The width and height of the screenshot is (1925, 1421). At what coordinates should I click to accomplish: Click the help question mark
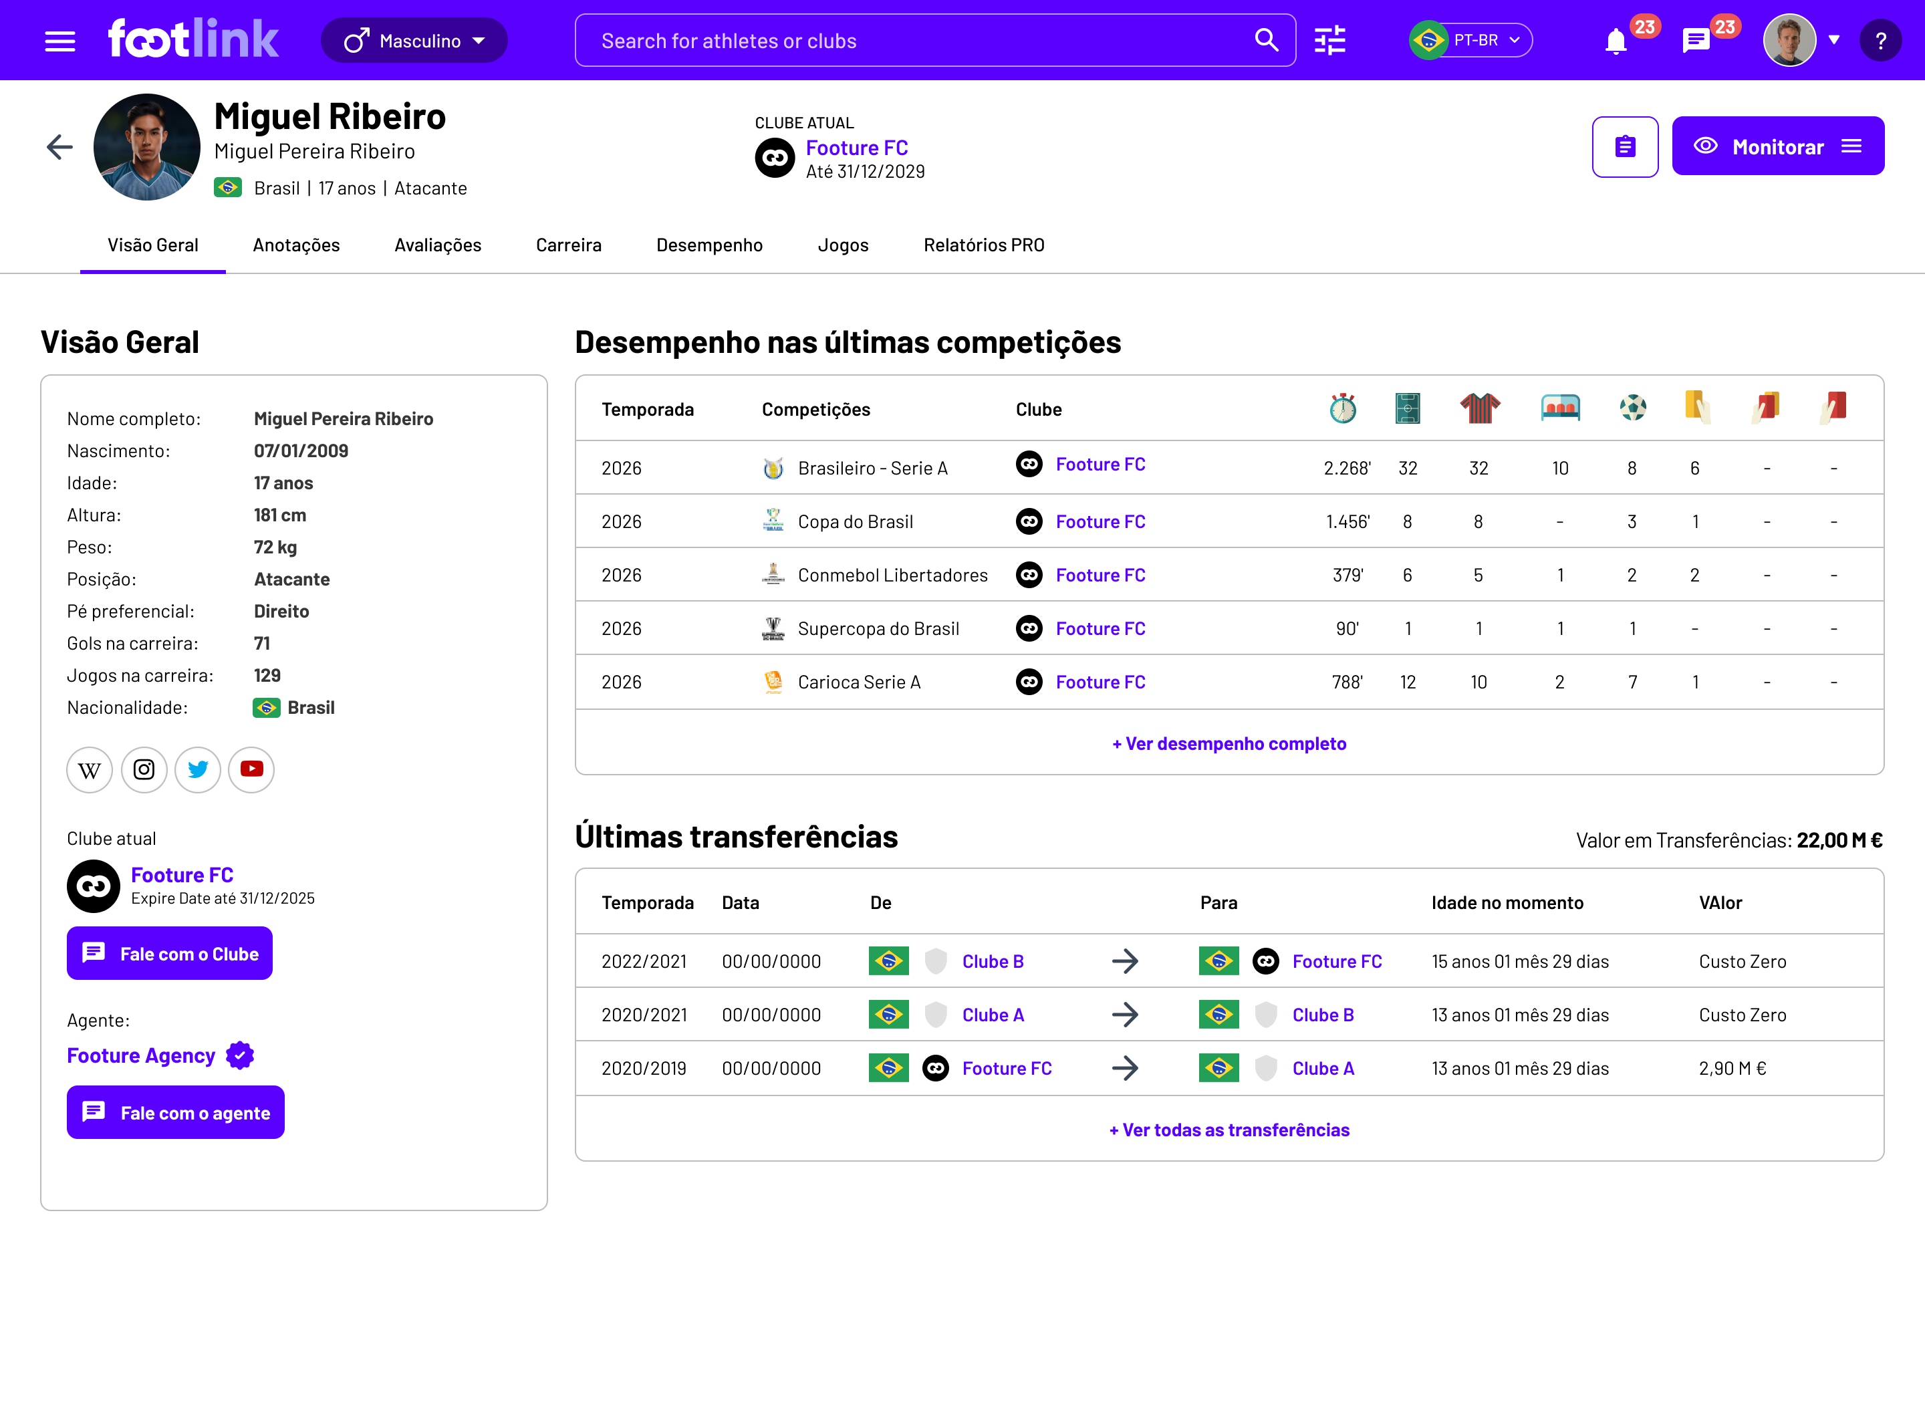1880,39
